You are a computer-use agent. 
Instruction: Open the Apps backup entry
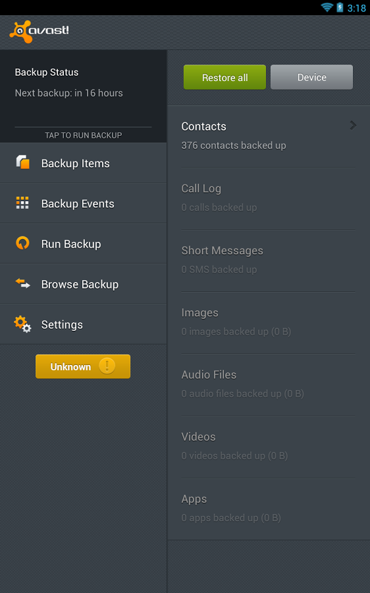269,509
